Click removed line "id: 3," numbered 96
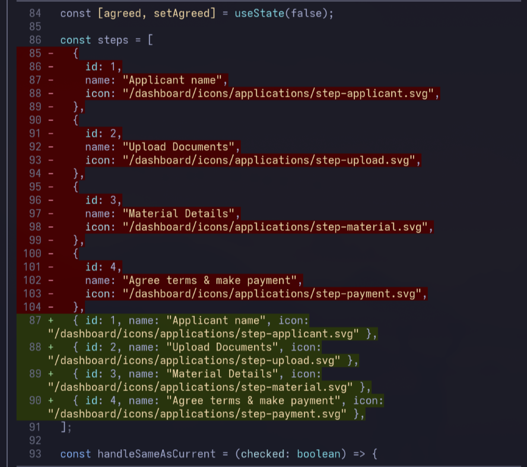 103,200
